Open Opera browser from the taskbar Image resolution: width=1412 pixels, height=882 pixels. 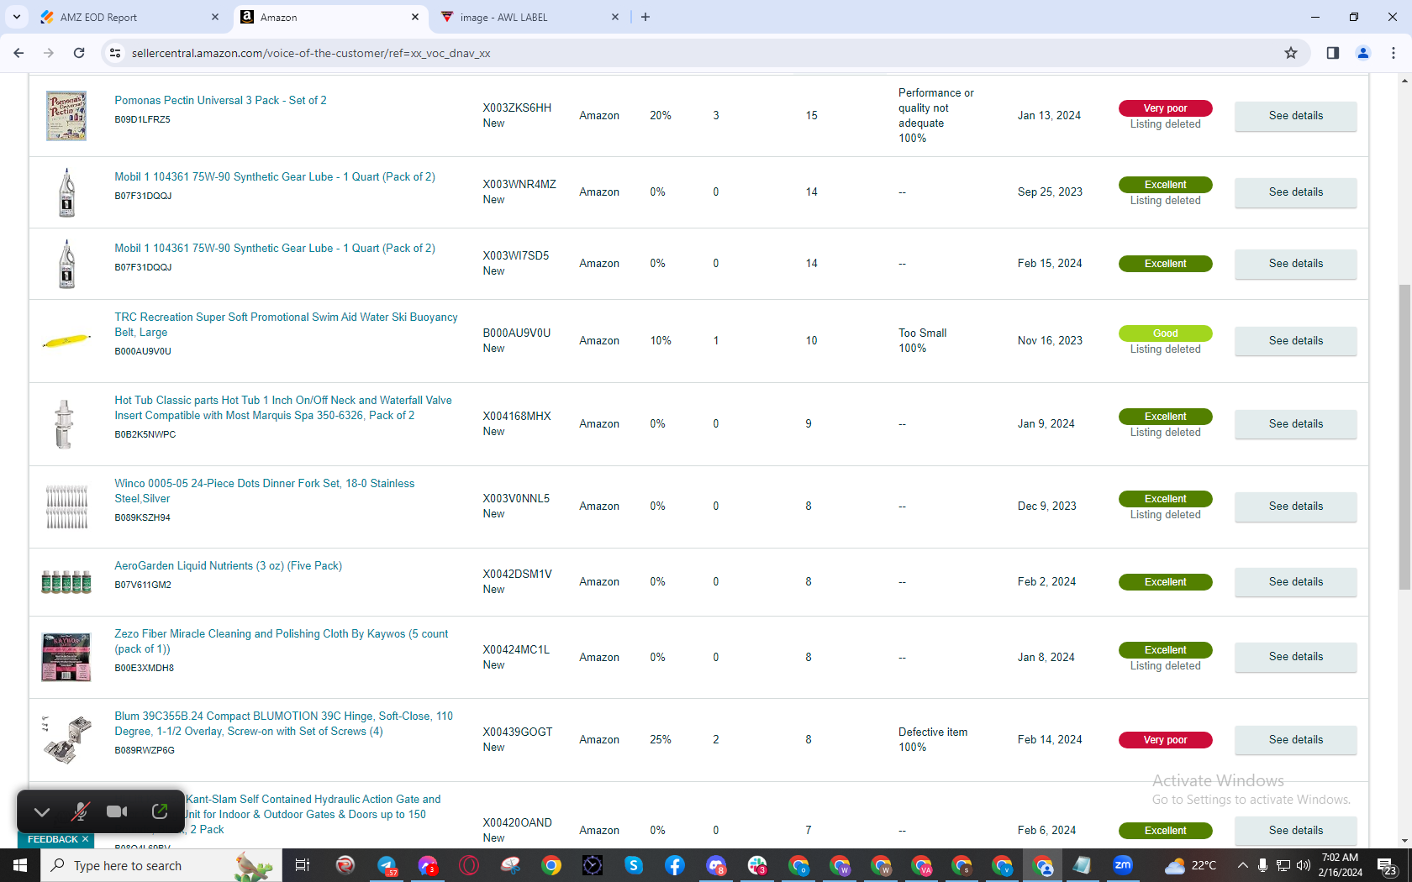pyautogui.click(x=469, y=865)
